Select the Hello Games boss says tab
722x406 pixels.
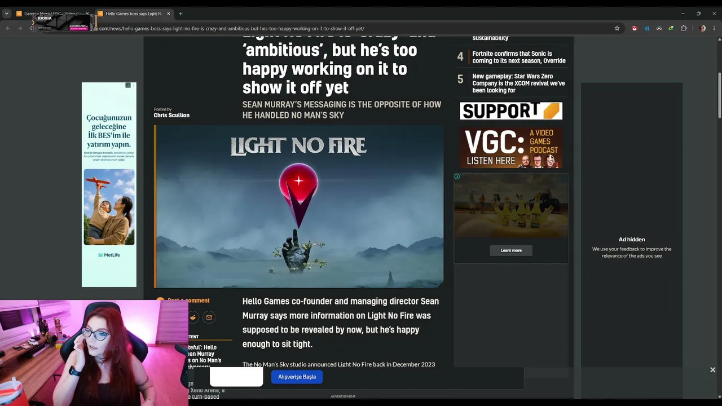(134, 14)
